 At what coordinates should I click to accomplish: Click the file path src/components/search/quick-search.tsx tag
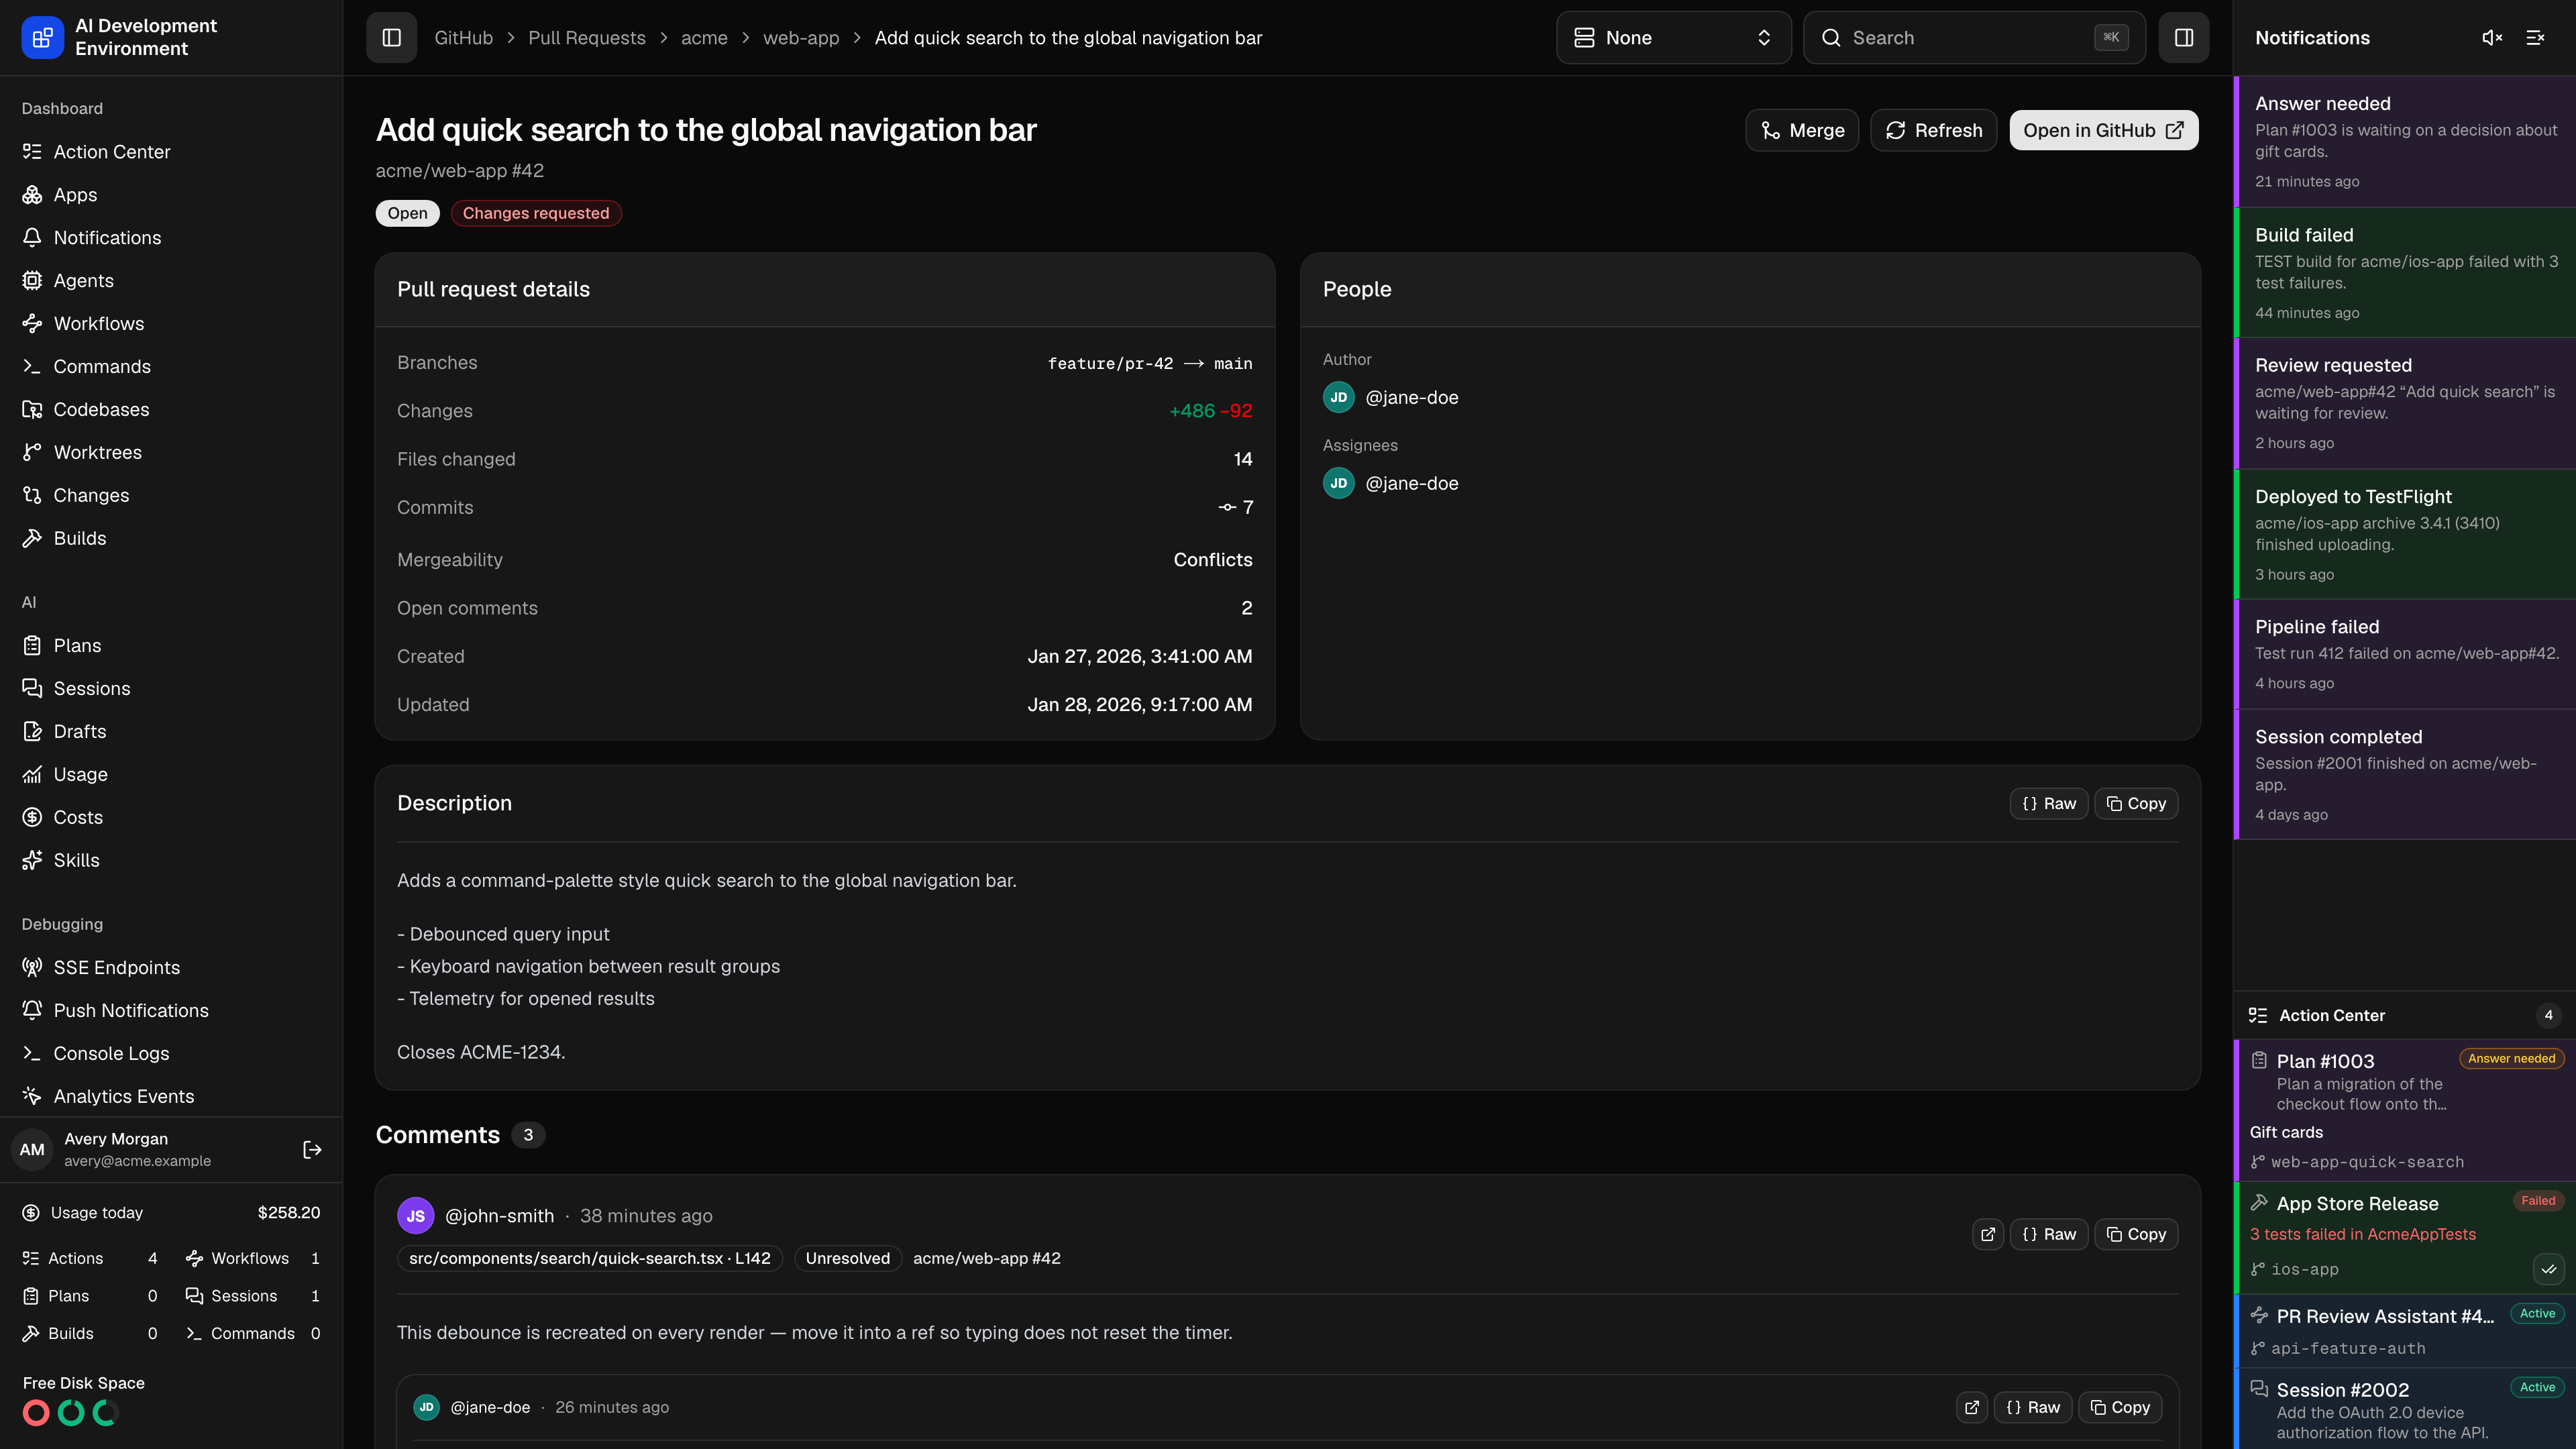(x=590, y=1258)
